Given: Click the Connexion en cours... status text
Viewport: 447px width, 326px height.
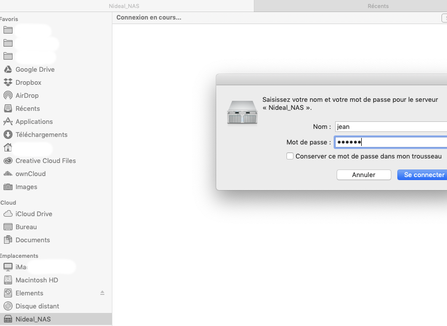Looking at the screenshot, I should point(149,18).
